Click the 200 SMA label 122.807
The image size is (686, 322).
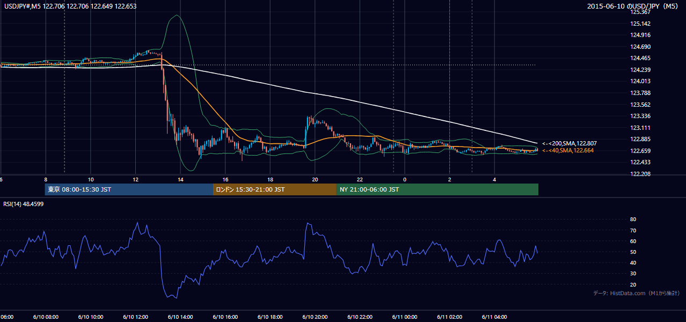tap(569, 143)
